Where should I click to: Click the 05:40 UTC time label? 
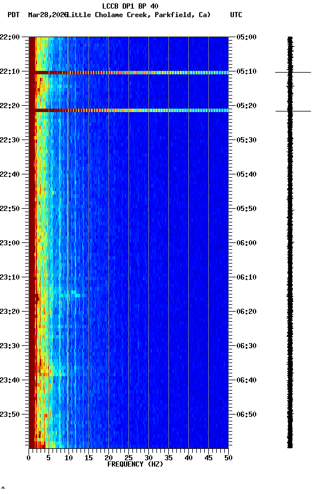247,174
